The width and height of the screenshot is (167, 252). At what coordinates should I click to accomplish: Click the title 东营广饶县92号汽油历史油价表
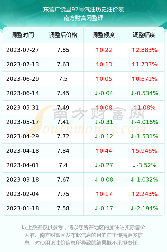[83, 10]
